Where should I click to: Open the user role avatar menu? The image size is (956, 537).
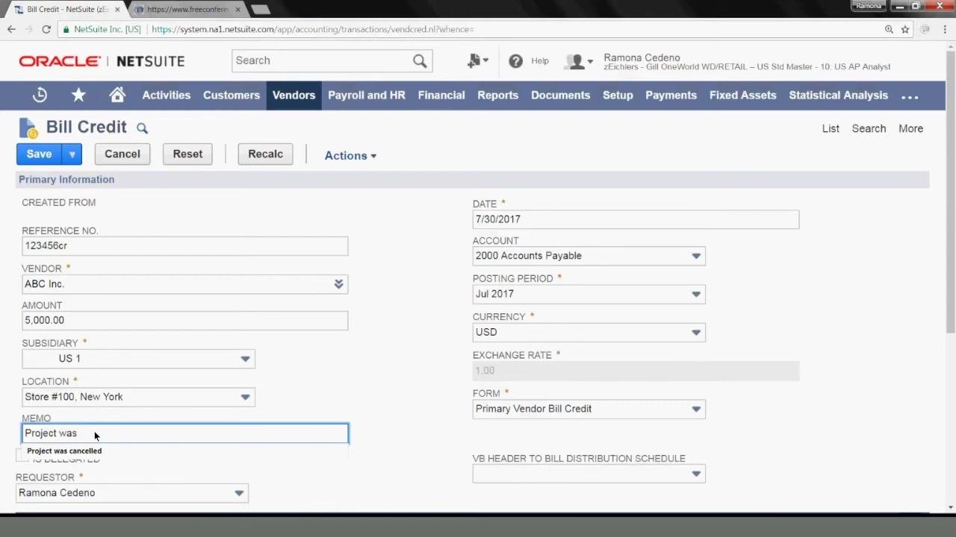click(579, 61)
